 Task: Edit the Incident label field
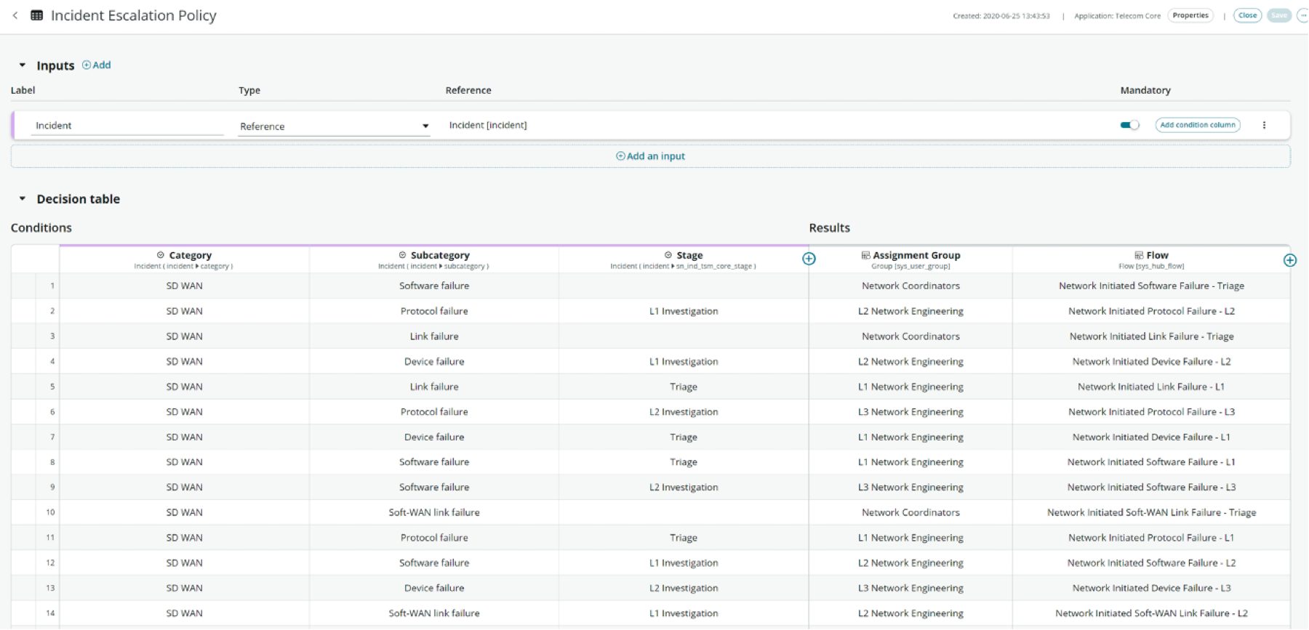(127, 126)
